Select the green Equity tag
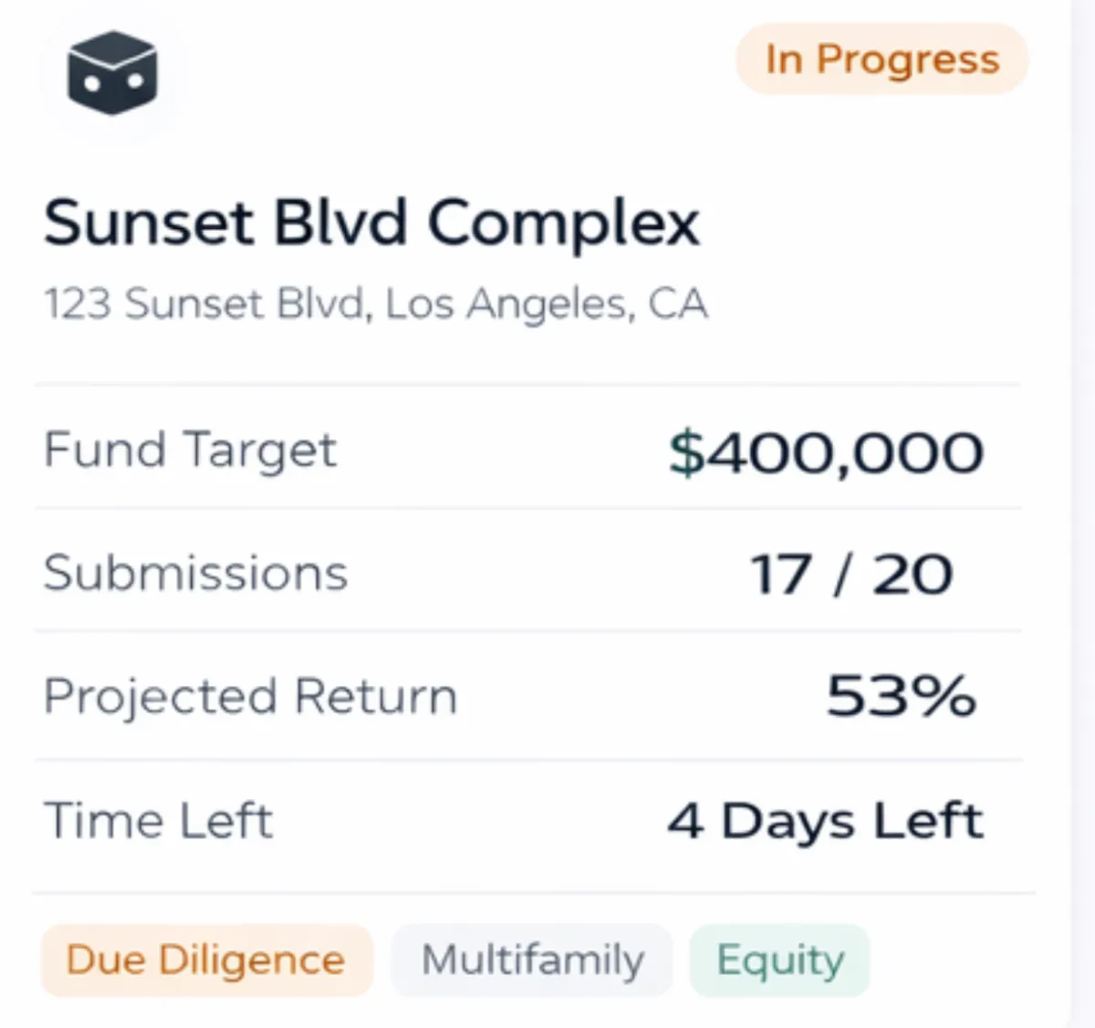 (780, 960)
